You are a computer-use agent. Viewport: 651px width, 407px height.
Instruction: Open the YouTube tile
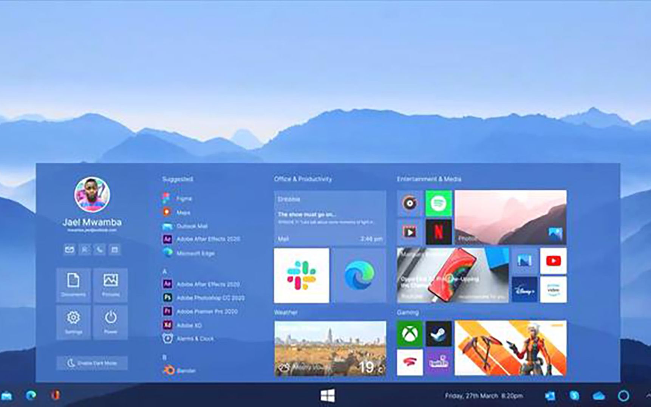553,261
